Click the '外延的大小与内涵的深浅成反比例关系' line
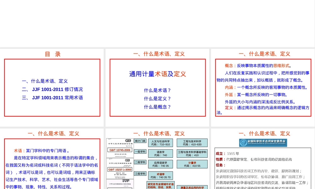This screenshot has width=315, height=189. (x=260, y=102)
